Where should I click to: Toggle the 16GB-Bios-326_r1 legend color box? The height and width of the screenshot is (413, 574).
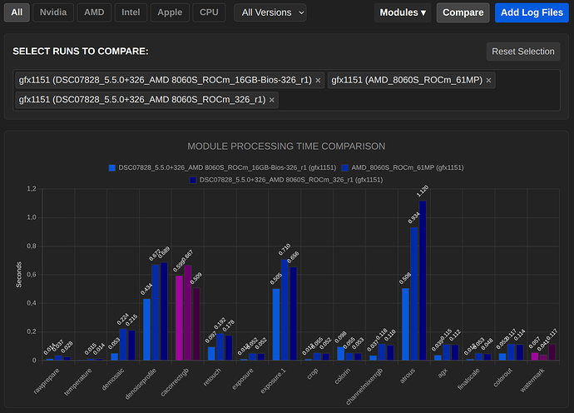click(112, 168)
